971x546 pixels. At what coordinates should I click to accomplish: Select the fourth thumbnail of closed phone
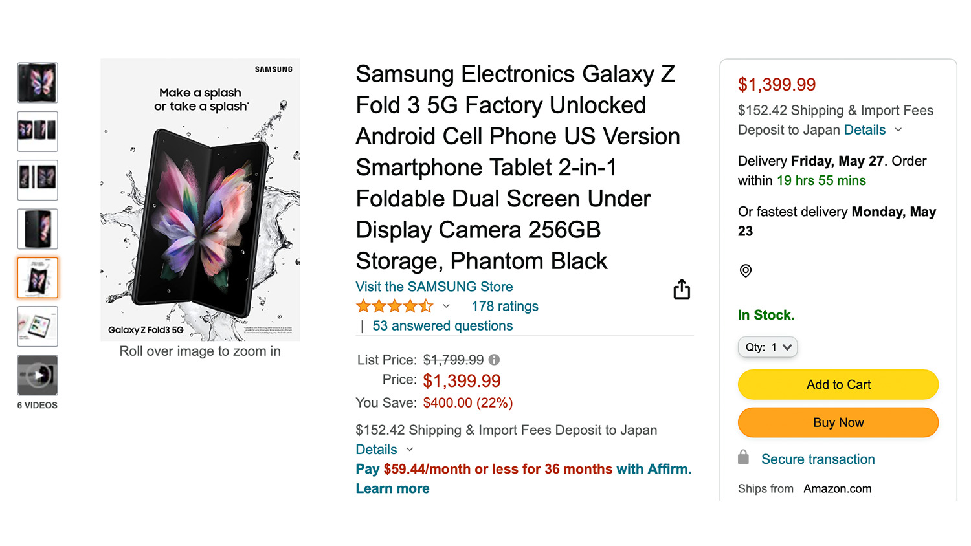pyautogui.click(x=38, y=229)
